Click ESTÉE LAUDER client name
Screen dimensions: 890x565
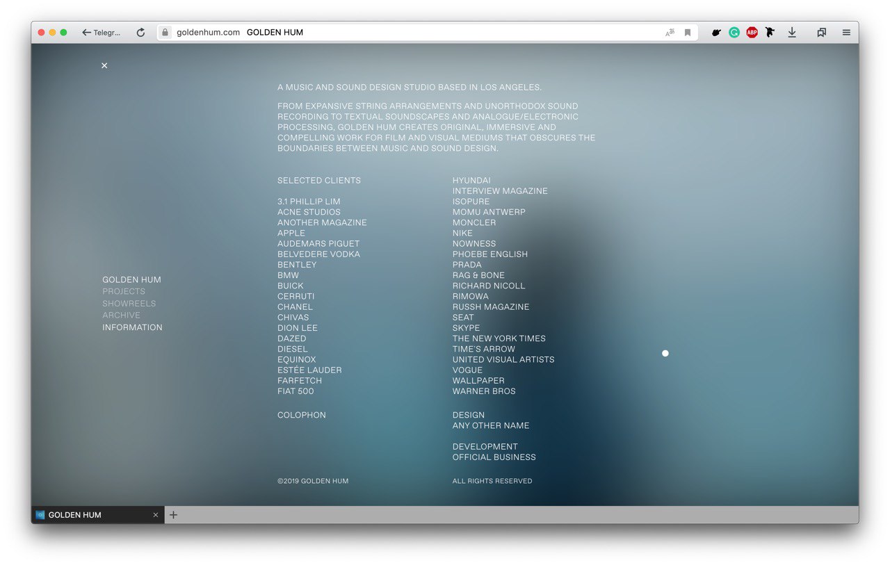coord(309,370)
